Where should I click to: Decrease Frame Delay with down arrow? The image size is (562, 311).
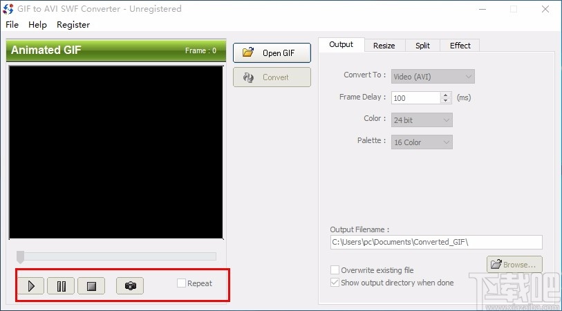tap(445, 101)
